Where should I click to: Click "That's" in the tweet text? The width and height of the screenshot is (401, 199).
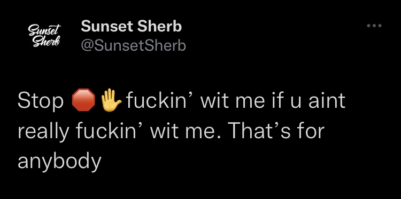pos(265,131)
